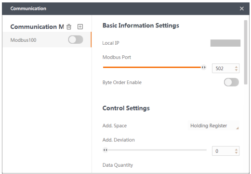Decrease the Add. Deviation value with down arrow
This screenshot has width=251, height=174.
pyautogui.click(x=236, y=152)
